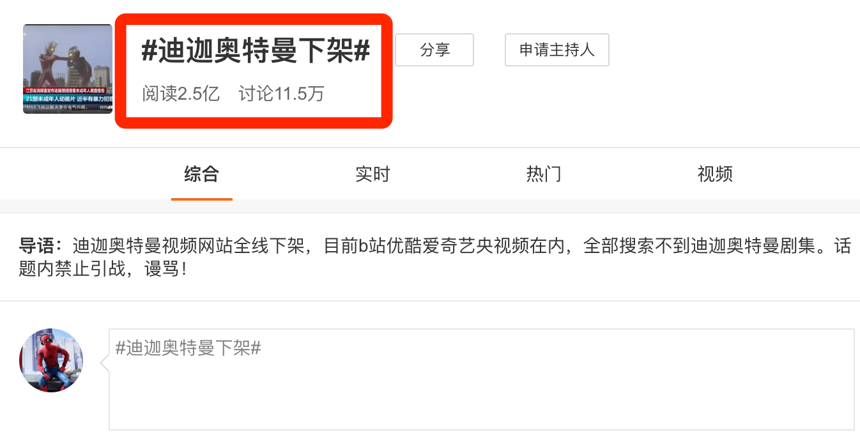Image resolution: width=860 pixels, height=446 pixels.
Task: Click the 分享 share button
Action: [434, 50]
